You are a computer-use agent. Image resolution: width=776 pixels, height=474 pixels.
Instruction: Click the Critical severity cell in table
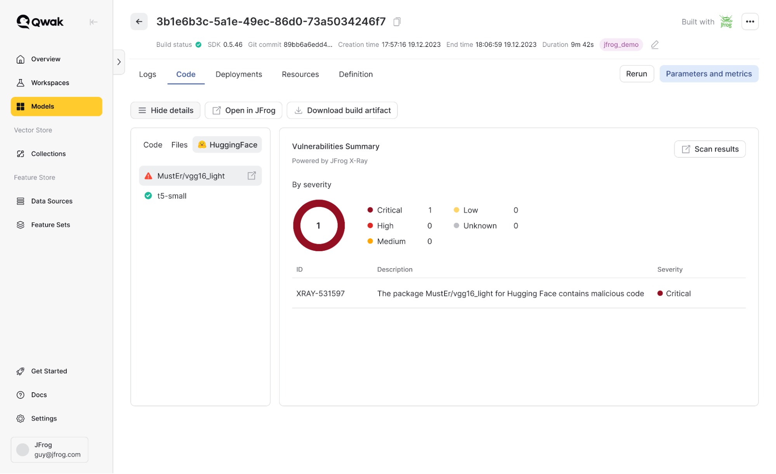(674, 293)
